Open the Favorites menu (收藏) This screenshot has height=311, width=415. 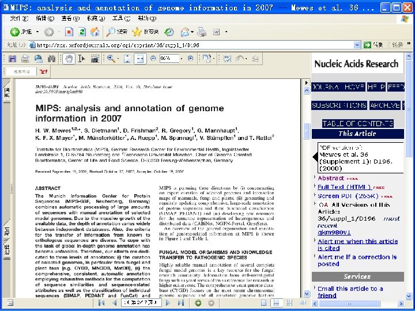click(x=96, y=18)
